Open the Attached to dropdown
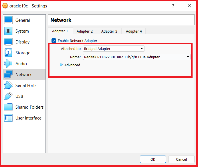Image resolution: width=198 pixels, height=167 pixels. click(x=114, y=49)
